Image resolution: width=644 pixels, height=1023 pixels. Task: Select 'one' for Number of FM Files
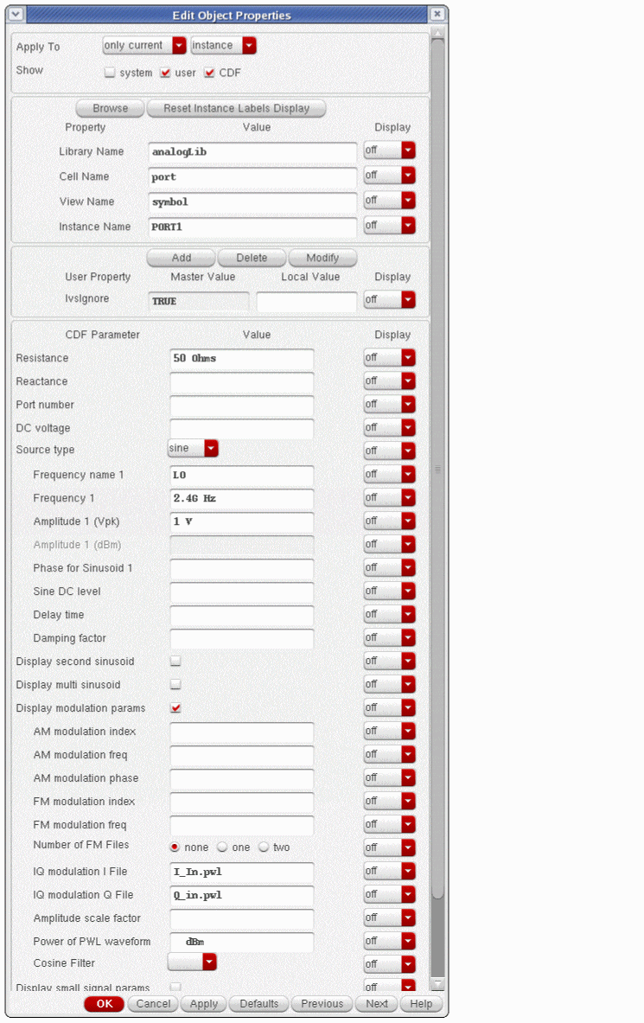tap(222, 847)
